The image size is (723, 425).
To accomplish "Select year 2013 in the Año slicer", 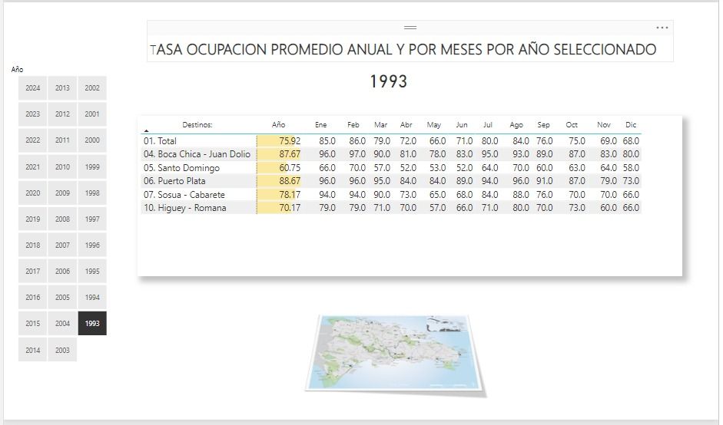I will 62,88.
